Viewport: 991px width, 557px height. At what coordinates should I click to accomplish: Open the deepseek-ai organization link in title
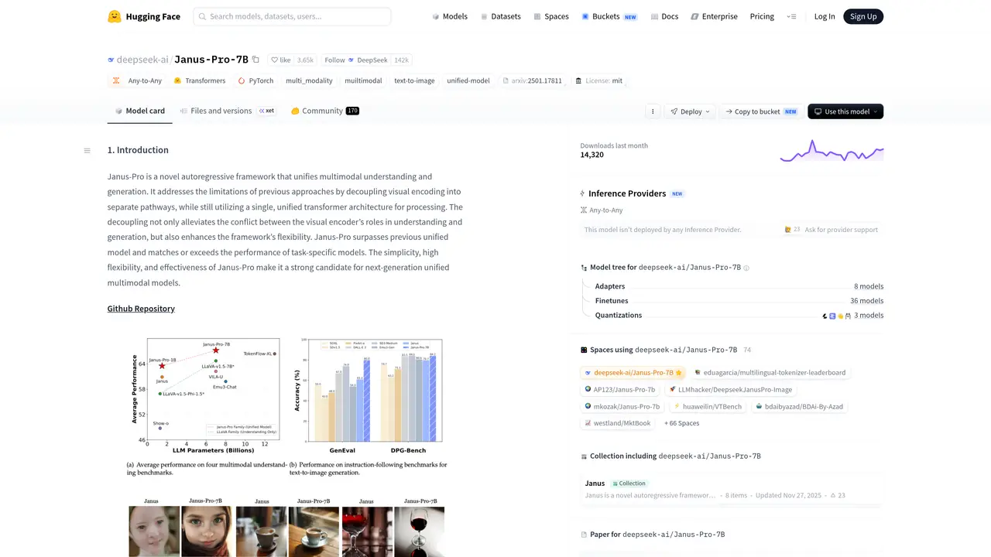tap(142, 60)
